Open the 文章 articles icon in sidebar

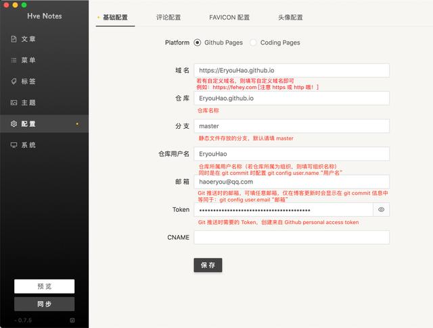pyautogui.click(x=14, y=39)
